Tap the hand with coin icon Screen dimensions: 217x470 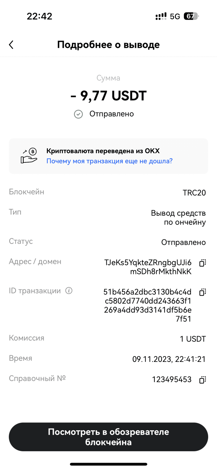pyautogui.click(x=29, y=156)
